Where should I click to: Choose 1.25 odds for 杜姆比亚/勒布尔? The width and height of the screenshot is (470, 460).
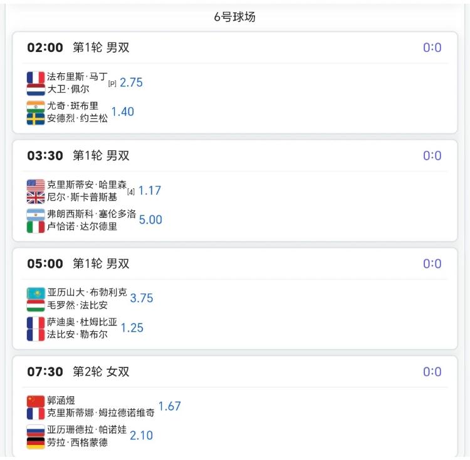(132, 328)
